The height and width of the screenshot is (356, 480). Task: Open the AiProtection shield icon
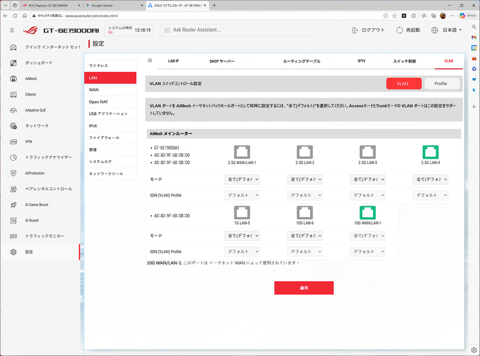tap(13, 173)
